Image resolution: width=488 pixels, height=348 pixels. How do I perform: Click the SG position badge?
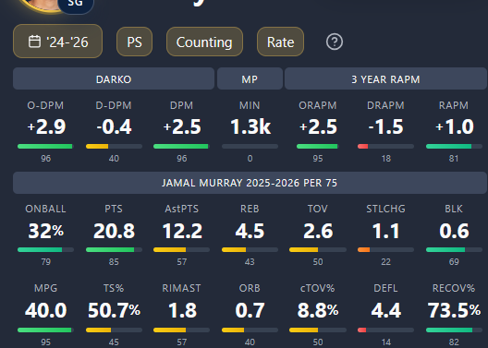76,5
